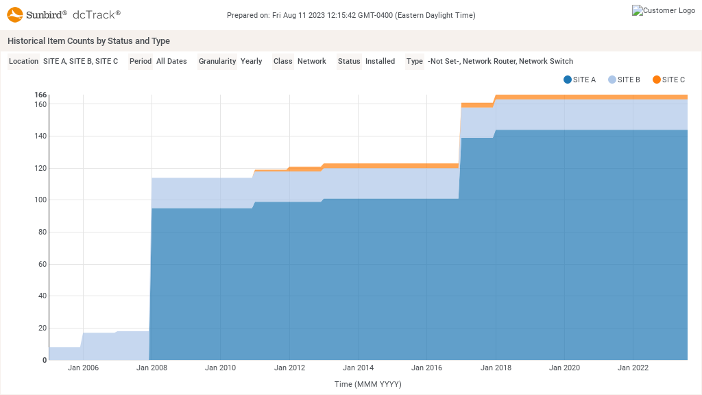
Task: Toggle the SITE C legend label
Action: pos(673,80)
